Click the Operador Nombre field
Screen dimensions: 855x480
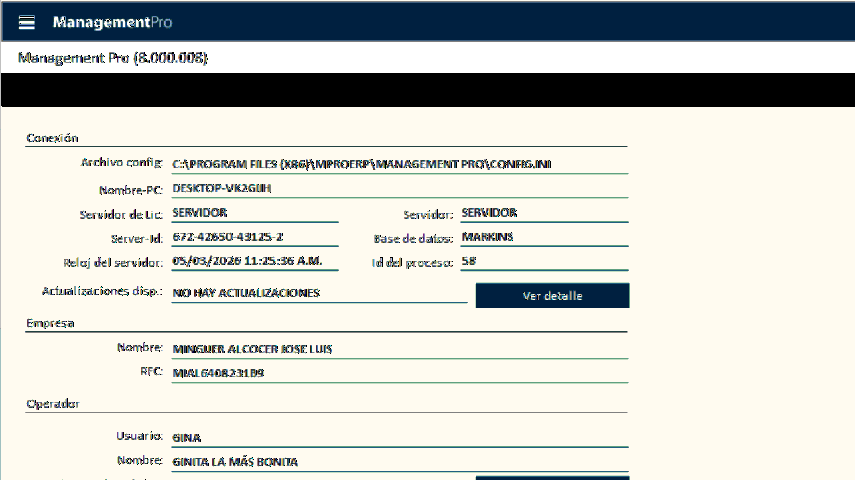click(x=399, y=462)
